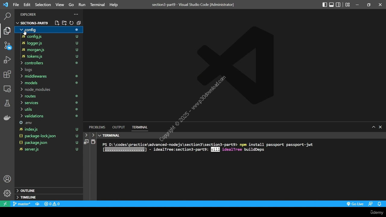
Task: Open tokens.js file
Action: (x=49, y=56)
